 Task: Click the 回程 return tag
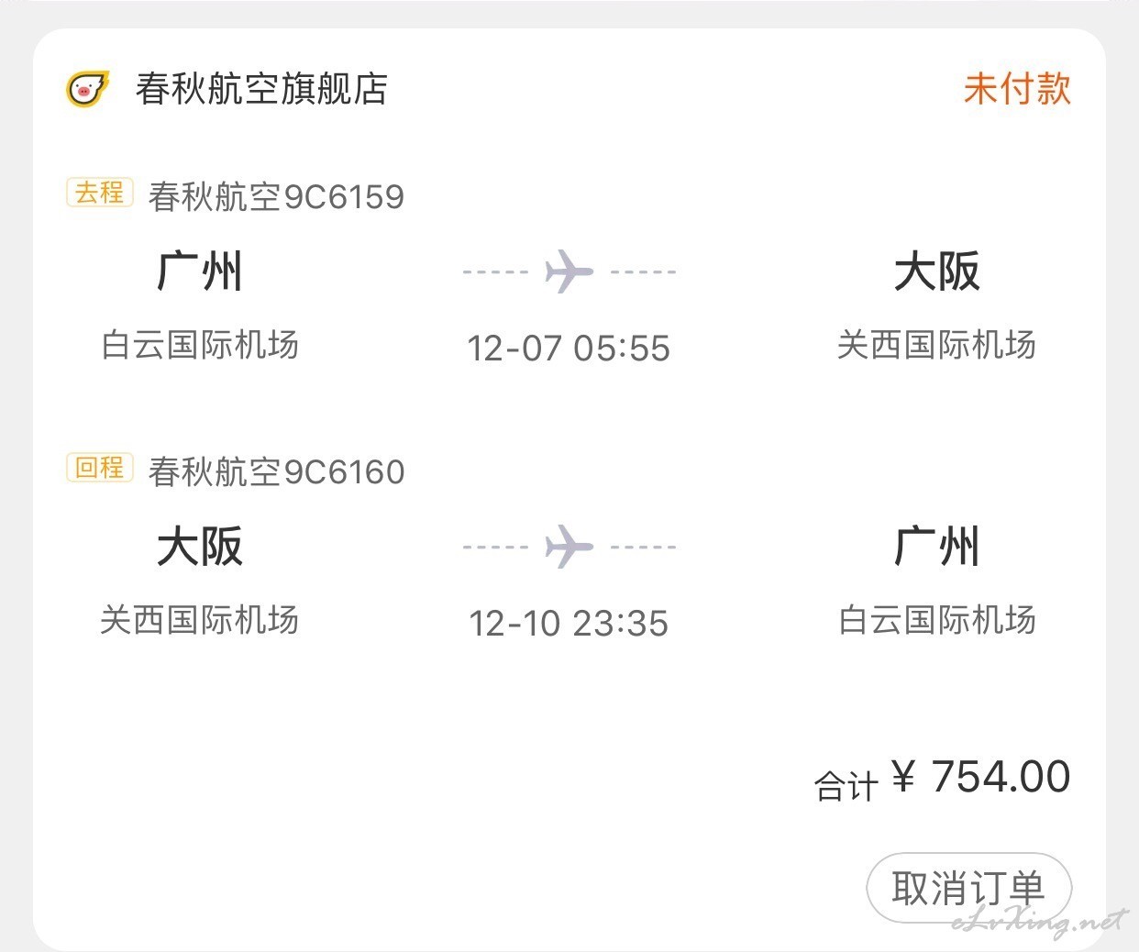click(x=100, y=468)
